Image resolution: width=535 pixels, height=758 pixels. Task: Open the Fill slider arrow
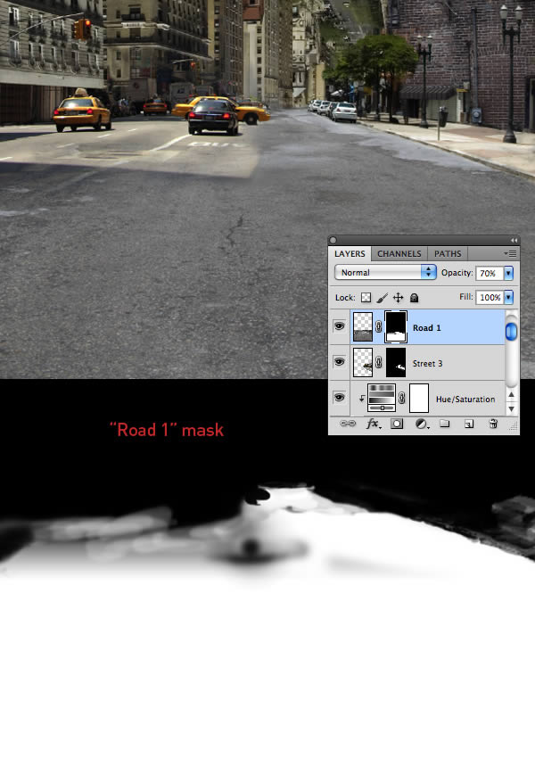[508, 297]
